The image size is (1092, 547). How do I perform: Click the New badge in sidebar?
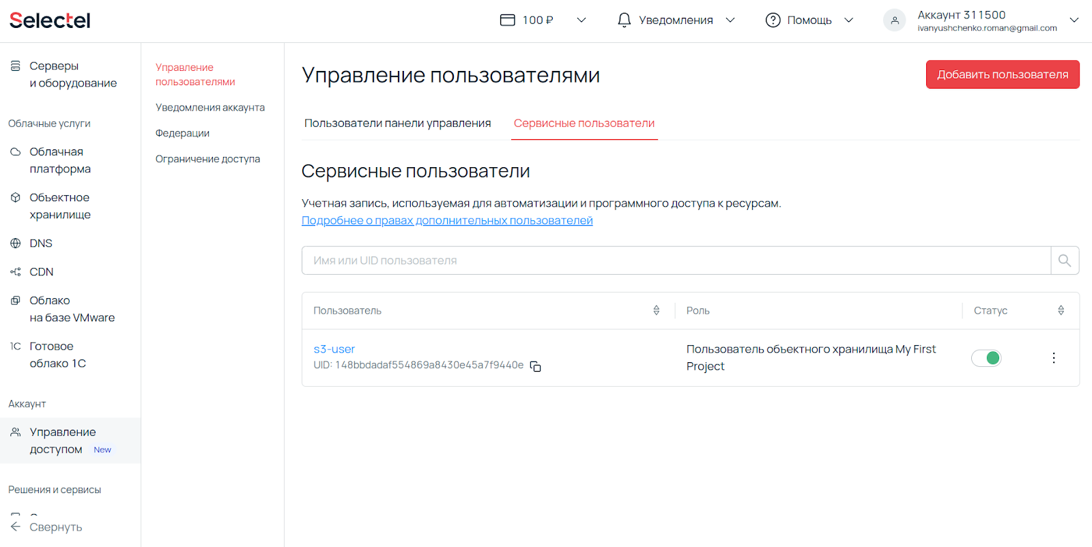click(x=102, y=450)
